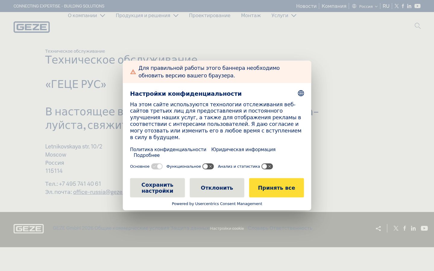Expand the О компании menu

click(86, 15)
